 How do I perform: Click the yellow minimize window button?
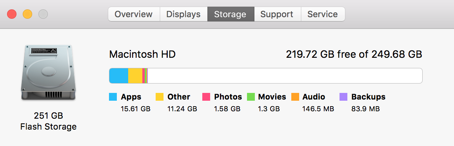point(27,14)
